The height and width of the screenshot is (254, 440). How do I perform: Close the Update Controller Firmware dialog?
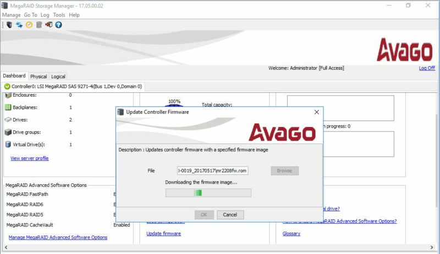[x=317, y=112]
